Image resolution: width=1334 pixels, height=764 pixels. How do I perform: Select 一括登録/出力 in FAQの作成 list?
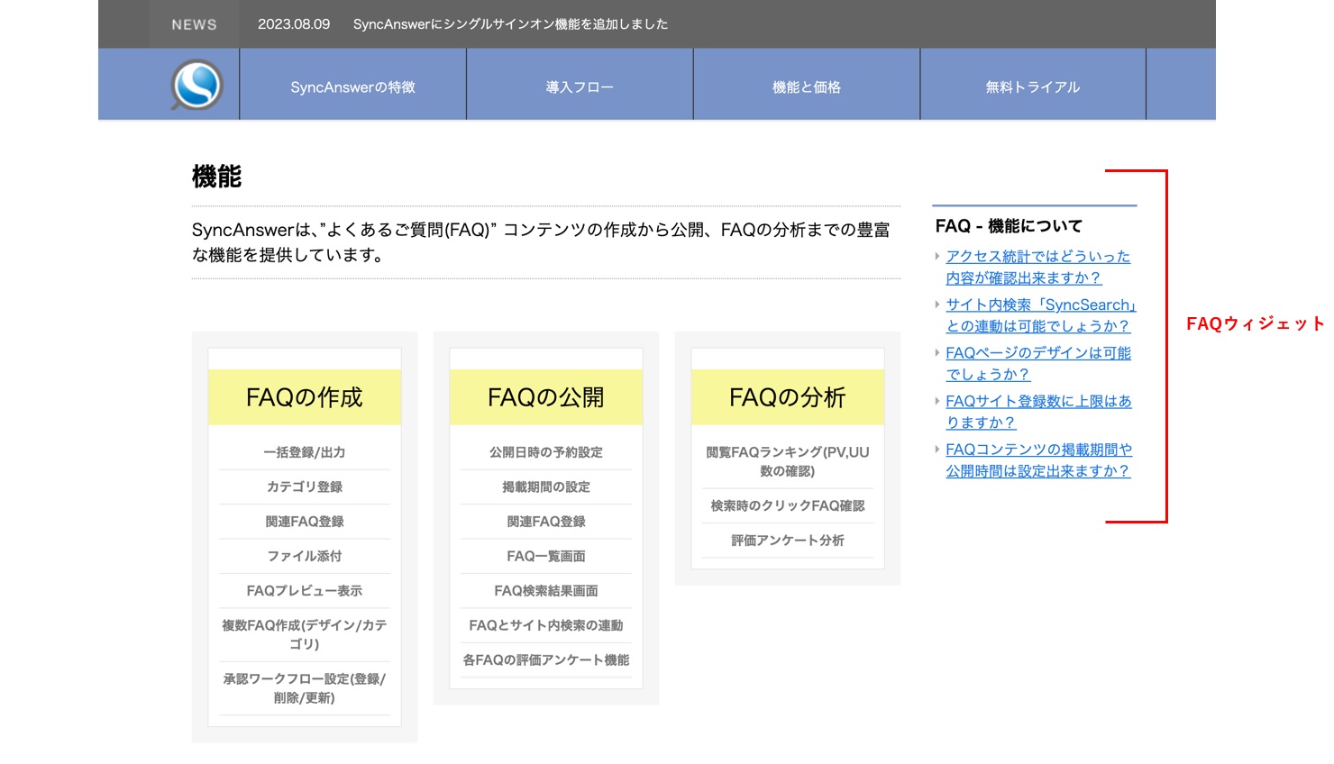305,452
